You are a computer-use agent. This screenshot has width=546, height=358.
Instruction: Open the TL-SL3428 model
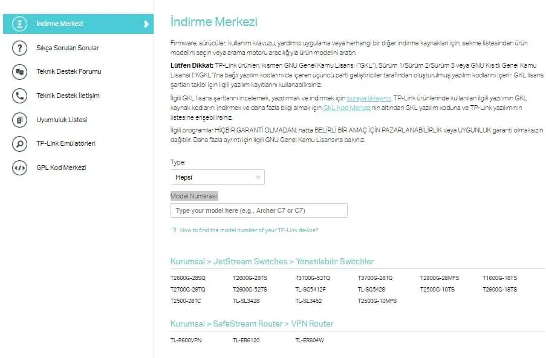(x=246, y=301)
